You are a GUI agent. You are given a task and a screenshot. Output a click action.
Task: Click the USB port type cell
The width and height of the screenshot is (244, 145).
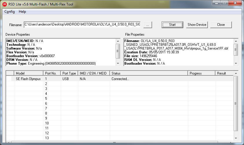66,79
